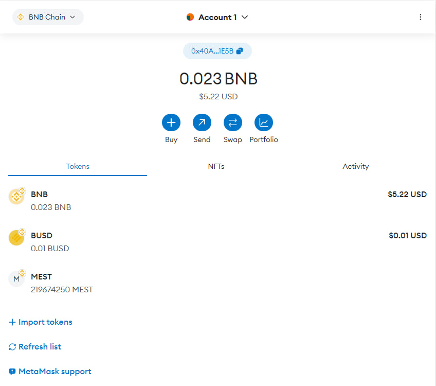
Task: Click the 0.023 BNB main balance
Action: click(x=219, y=78)
